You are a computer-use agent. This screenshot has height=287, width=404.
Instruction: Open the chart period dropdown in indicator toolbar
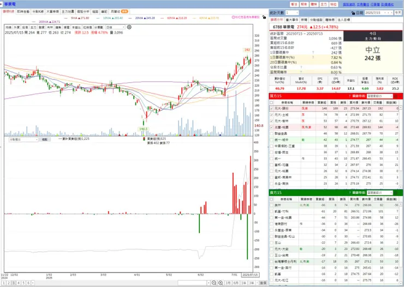[x=115, y=27]
